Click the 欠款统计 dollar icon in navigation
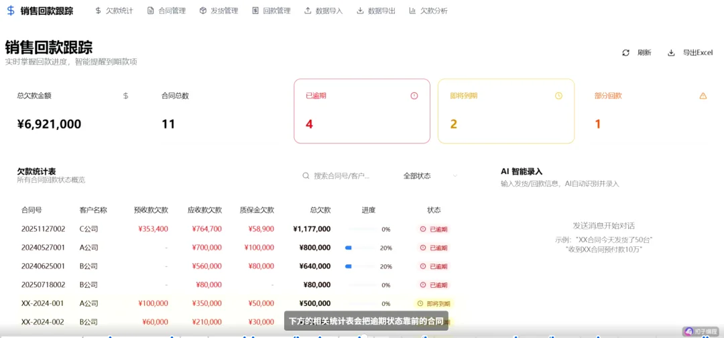 pyautogui.click(x=98, y=11)
